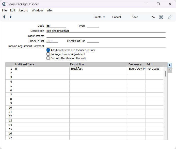Go to the next record arrow
Viewport: 176px width, 149px height.
11,17
